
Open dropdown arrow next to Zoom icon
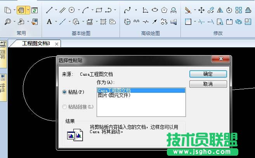[x=14, y=21]
